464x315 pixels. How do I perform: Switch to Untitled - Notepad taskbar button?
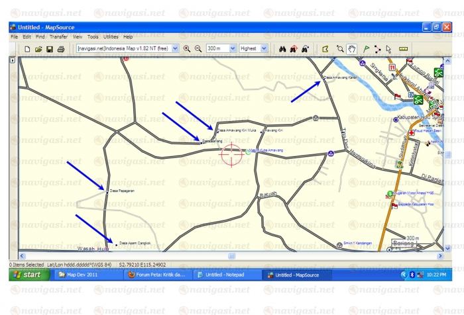click(x=226, y=275)
